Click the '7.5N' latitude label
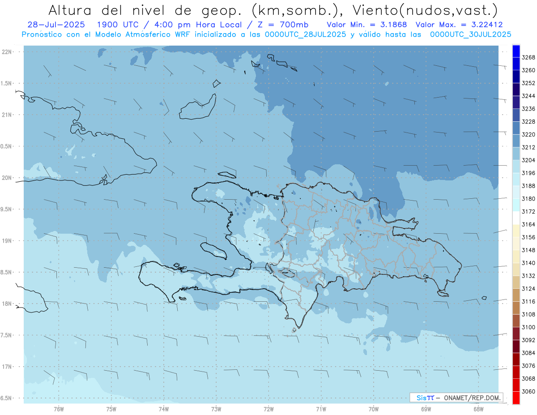 coord(6,335)
